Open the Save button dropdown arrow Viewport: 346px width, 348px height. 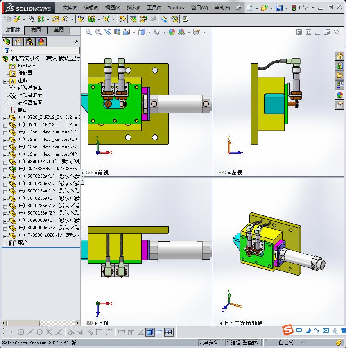[286, 8]
